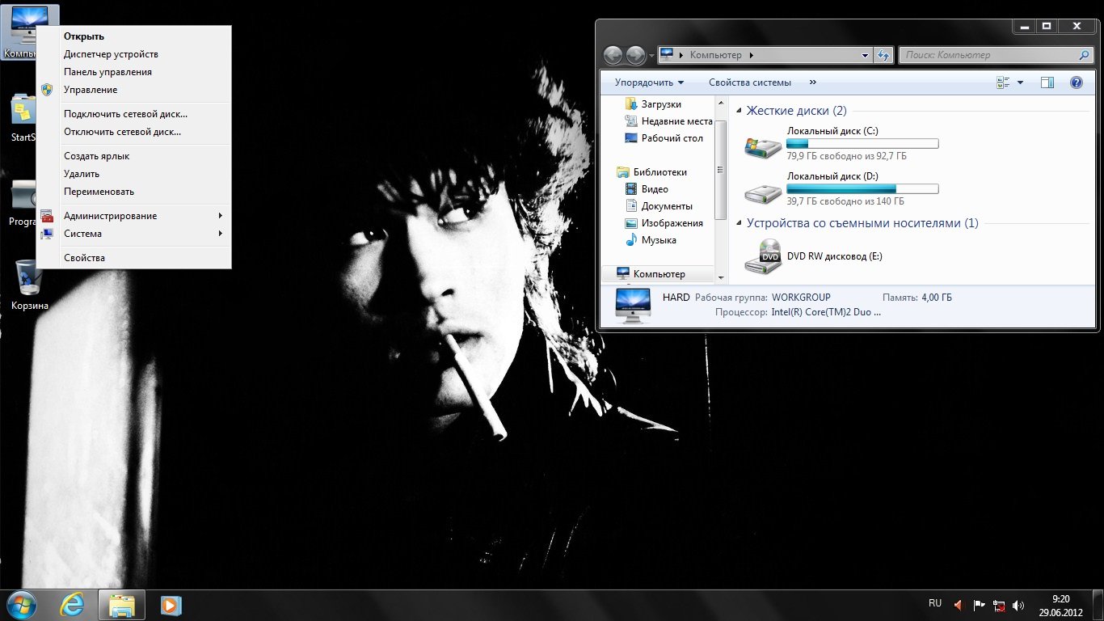The width and height of the screenshot is (1104, 621).
Task: Open Windows Media Player from taskbar
Action: coord(171,605)
